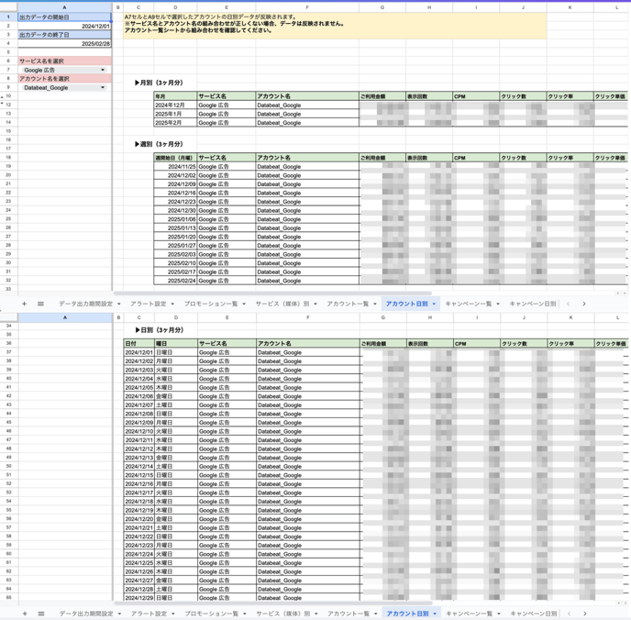Open データ出力期間設定 tab menu arrow in upper view
Screen dimensions: 631x620
[118, 304]
